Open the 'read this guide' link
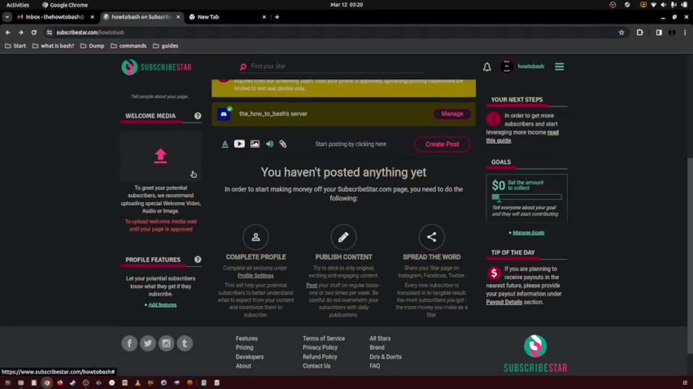 tap(522, 136)
